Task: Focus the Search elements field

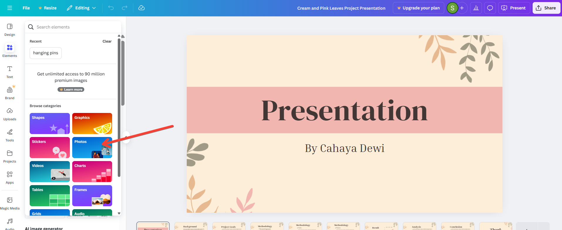Action: click(73, 27)
